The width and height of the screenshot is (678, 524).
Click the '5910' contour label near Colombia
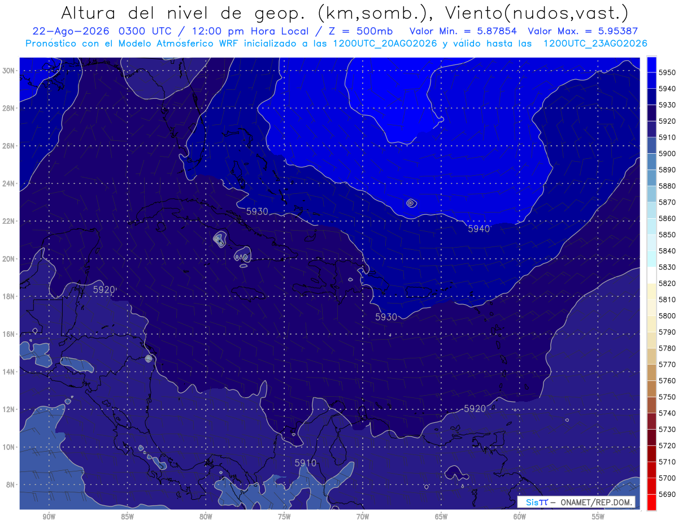pyautogui.click(x=305, y=463)
